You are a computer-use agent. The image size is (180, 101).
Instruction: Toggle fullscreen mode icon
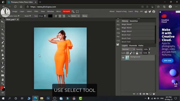click(77, 12)
